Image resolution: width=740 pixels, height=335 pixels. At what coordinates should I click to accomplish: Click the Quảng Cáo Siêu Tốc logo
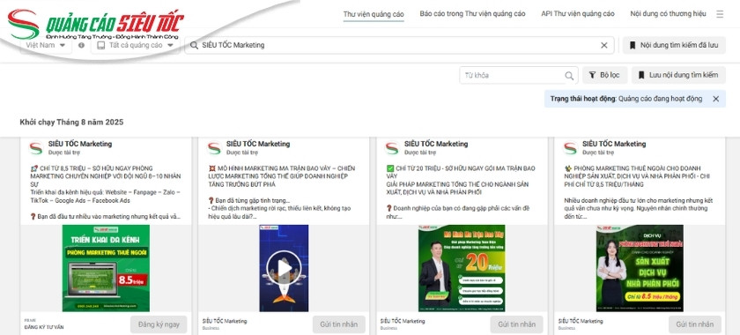(96, 25)
